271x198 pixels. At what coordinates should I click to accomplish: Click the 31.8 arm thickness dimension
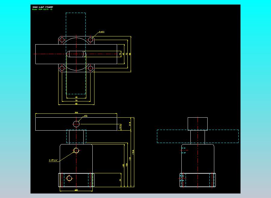pyautogui.click(x=130, y=124)
